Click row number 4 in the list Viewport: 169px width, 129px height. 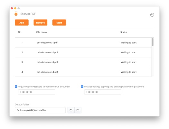(22, 72)
